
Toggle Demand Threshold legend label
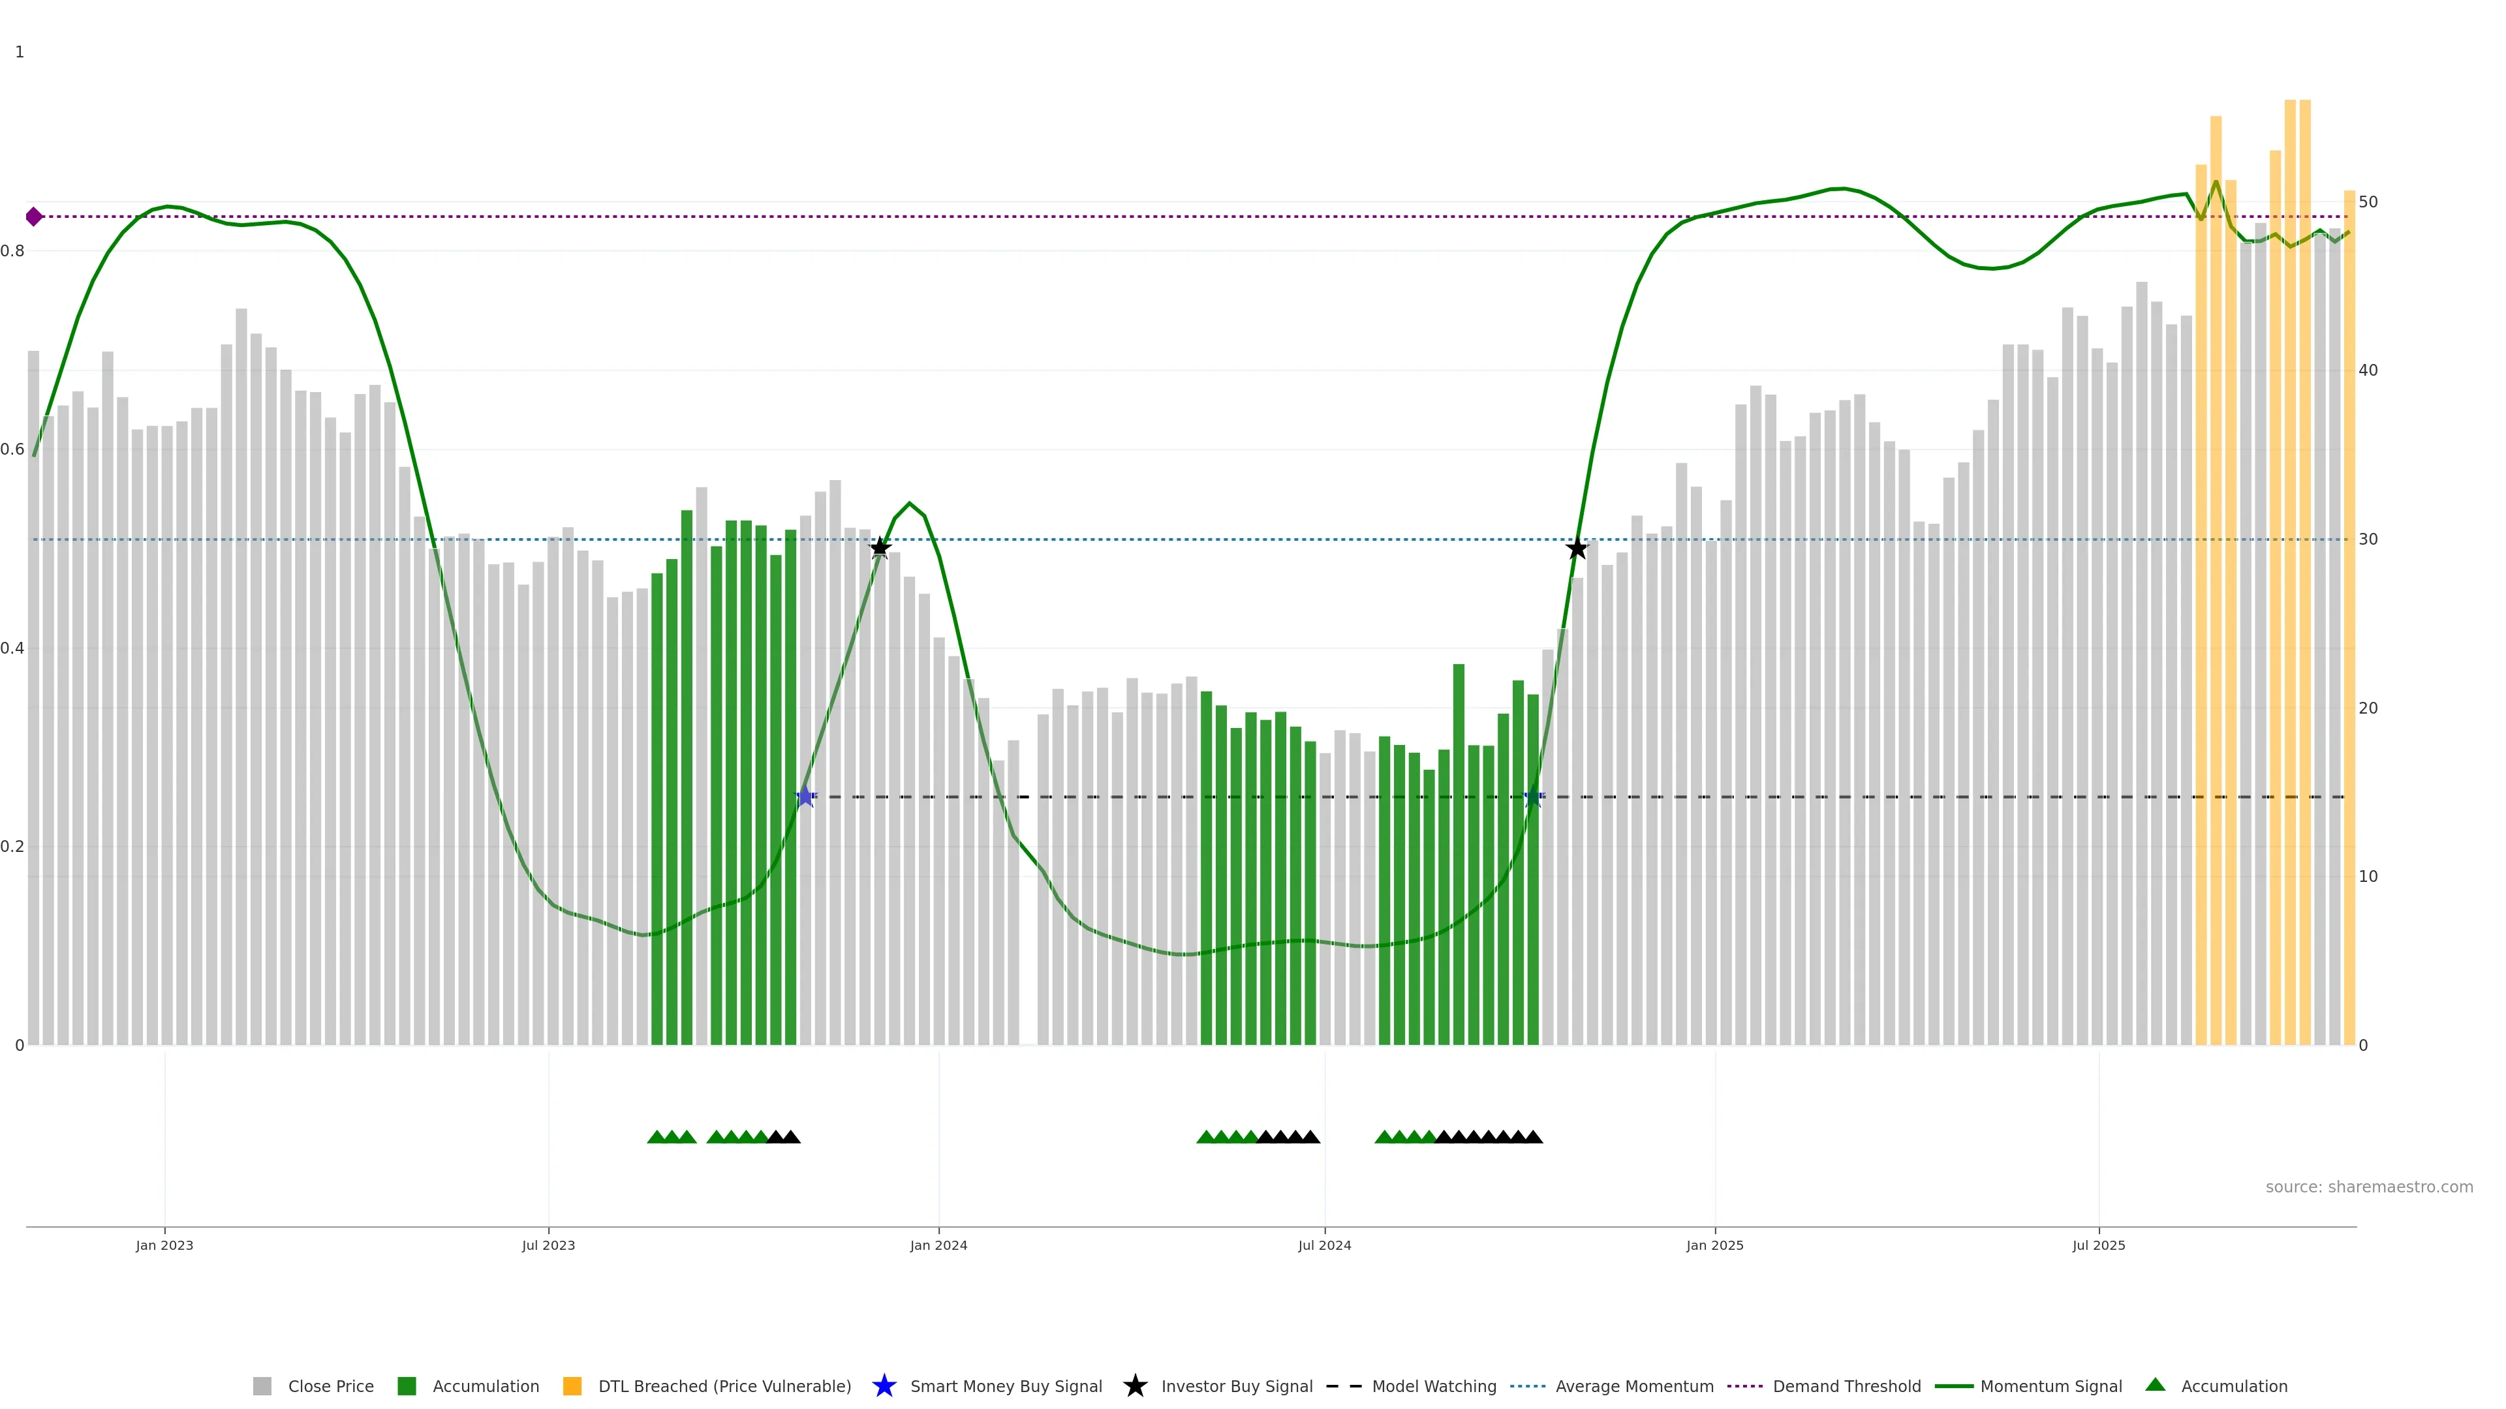[1846, 1386]
